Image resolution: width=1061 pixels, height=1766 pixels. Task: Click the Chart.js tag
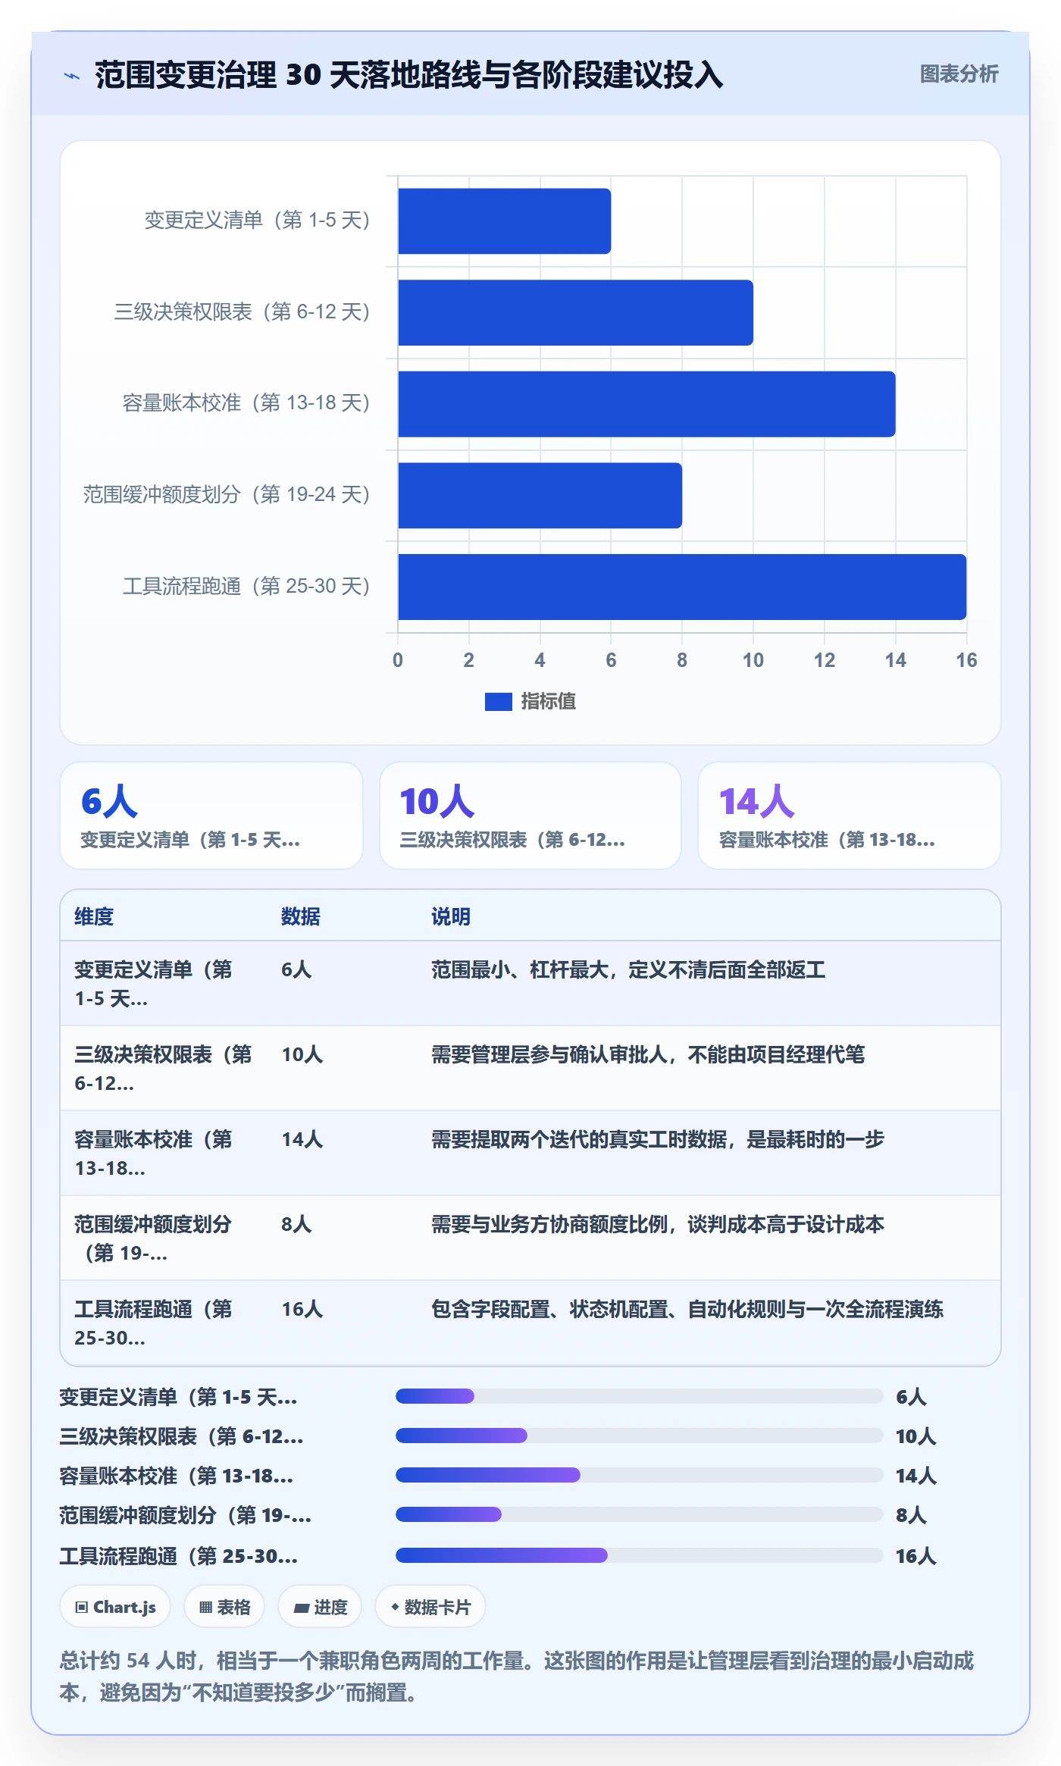(x=115, y=1607)
